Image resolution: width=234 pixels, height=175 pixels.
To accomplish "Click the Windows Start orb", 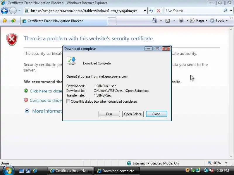I will tap(8, 171).
